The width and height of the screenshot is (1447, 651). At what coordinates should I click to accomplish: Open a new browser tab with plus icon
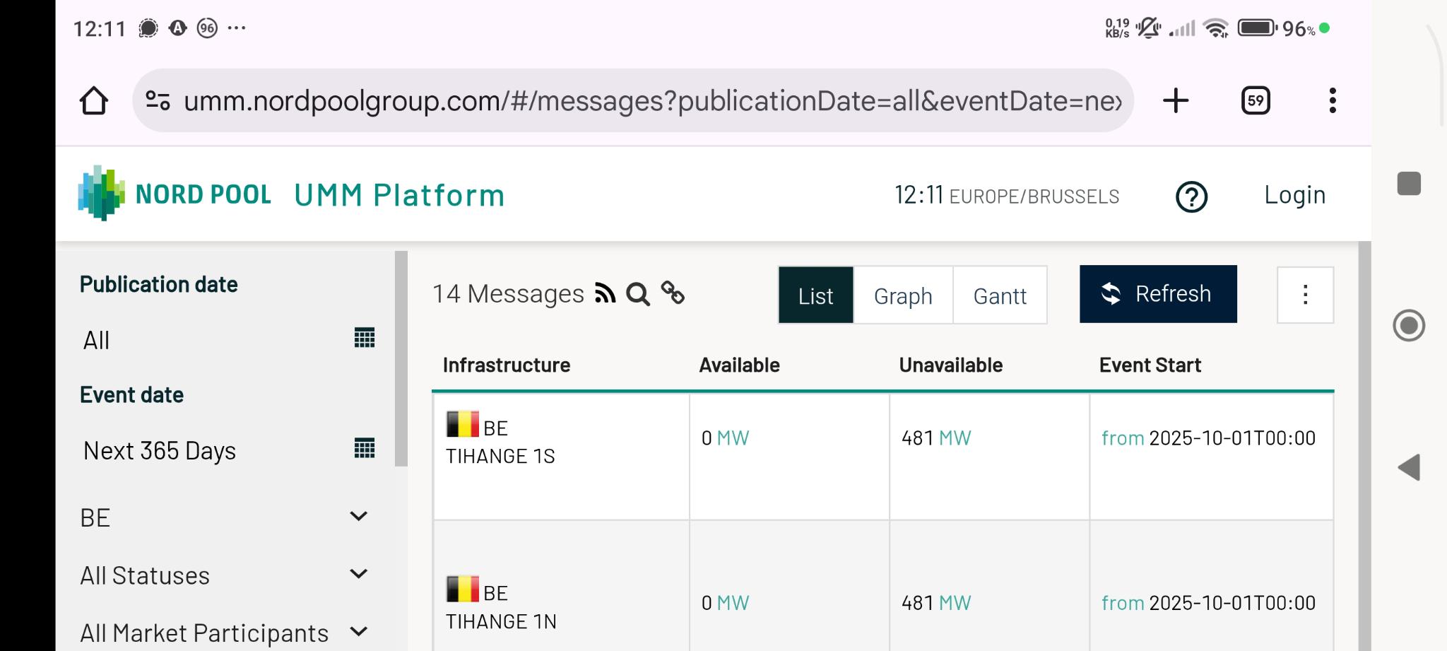coord(1176,100)
